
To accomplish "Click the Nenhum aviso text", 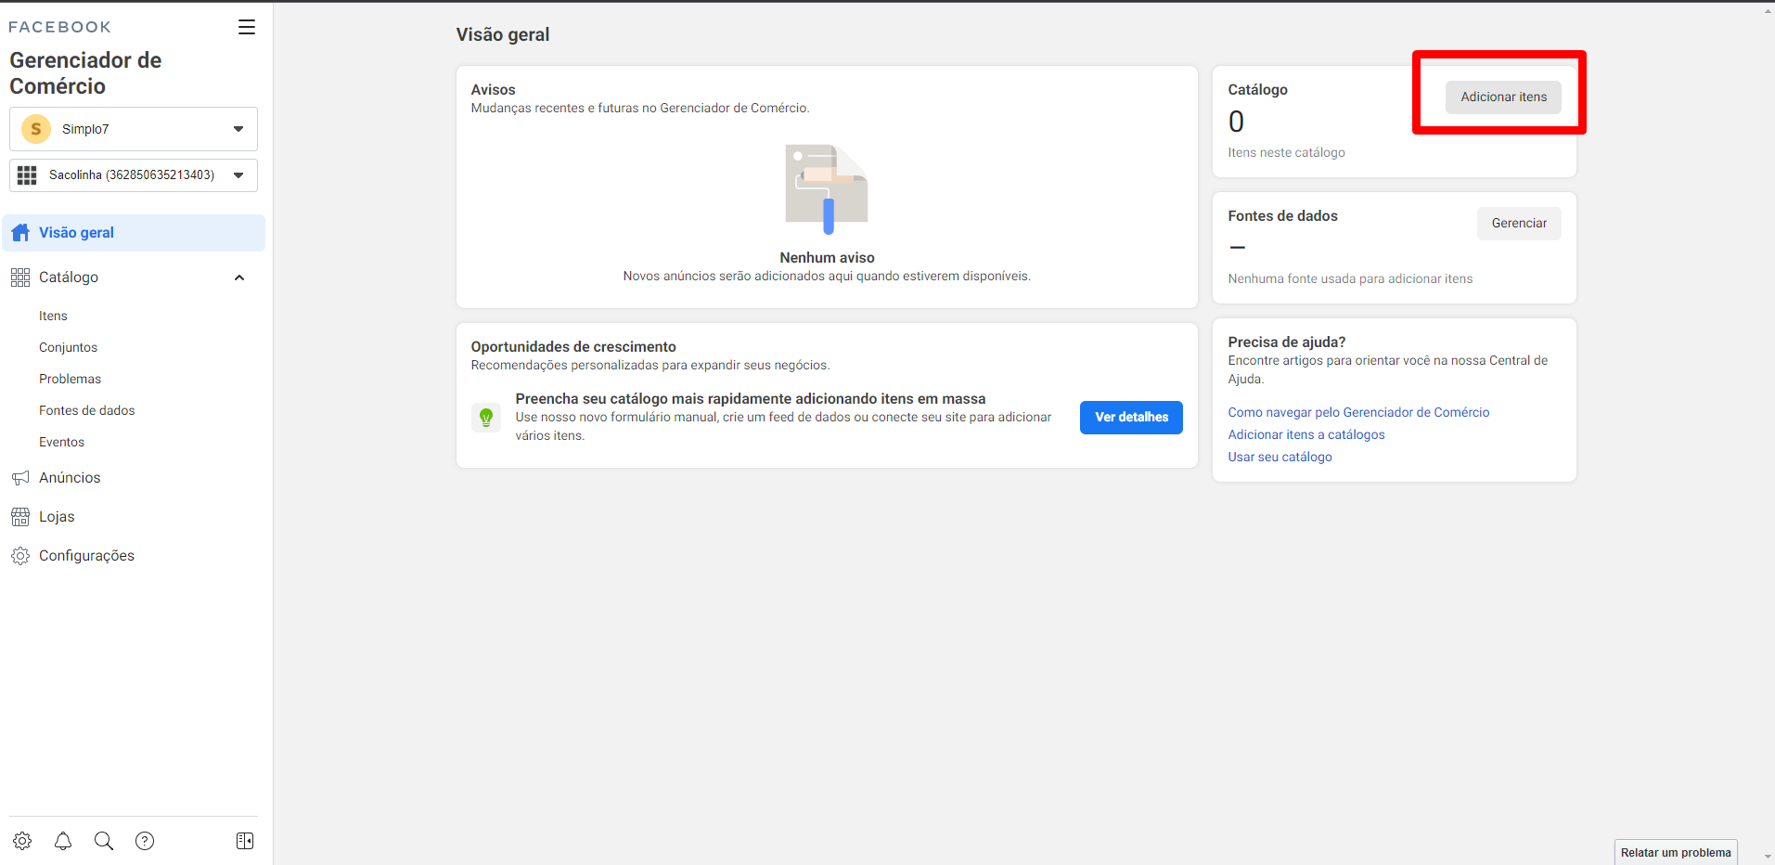I will [827, 258].
